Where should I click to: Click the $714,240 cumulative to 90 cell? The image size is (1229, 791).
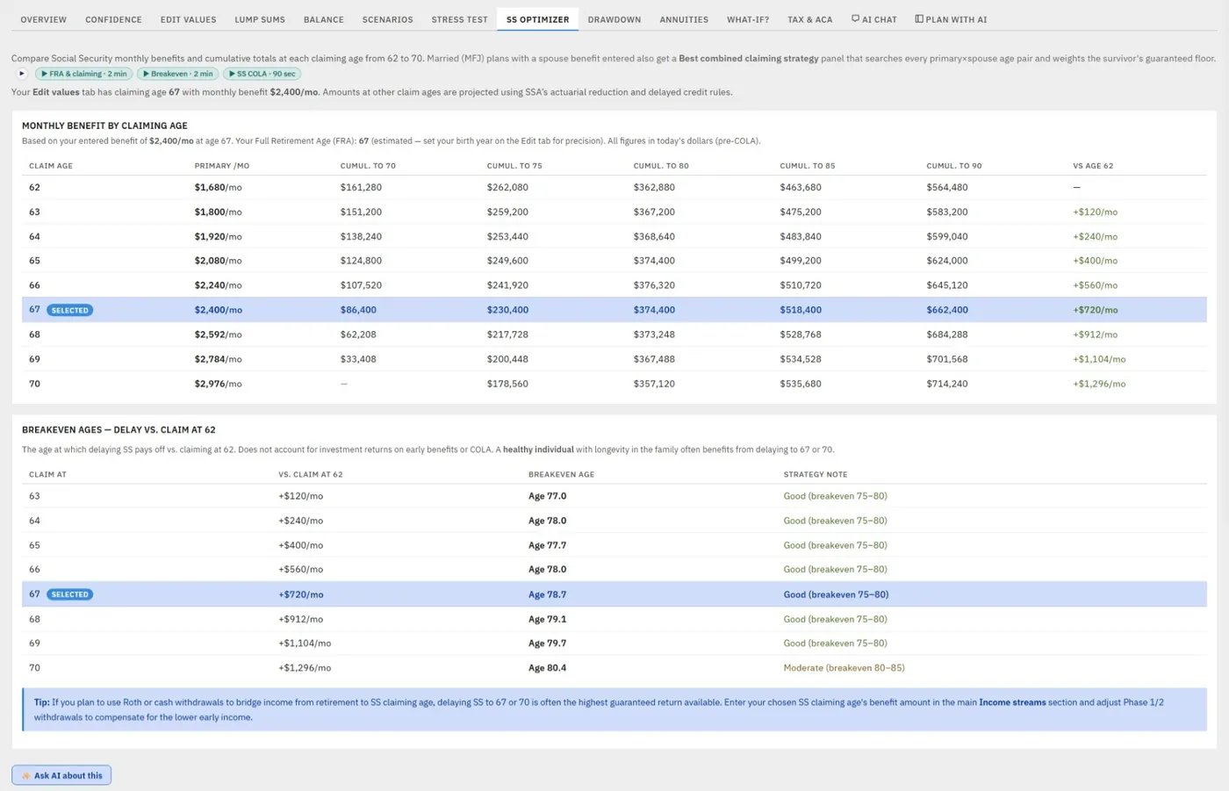947,384
